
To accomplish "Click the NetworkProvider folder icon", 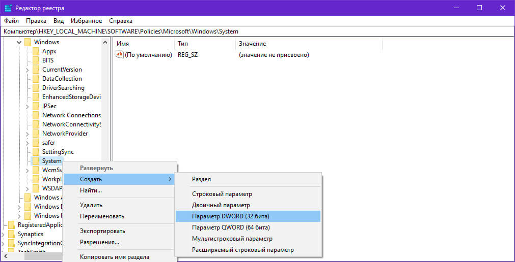I will (36, 134).
